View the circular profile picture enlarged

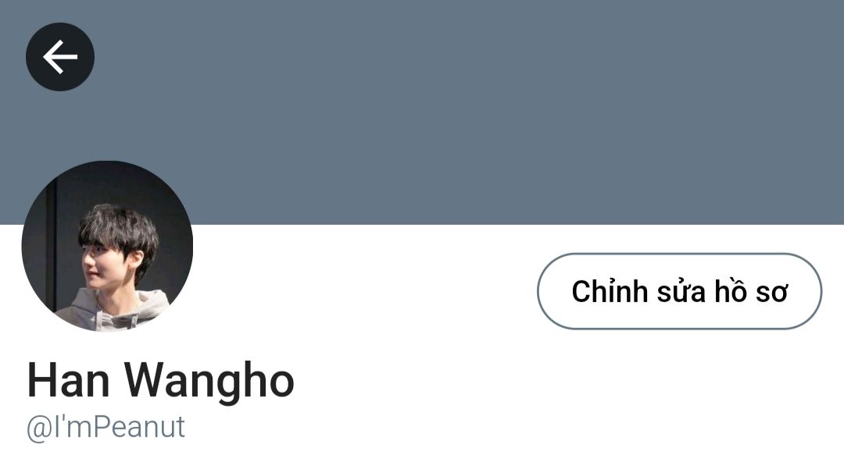point(107,246)
